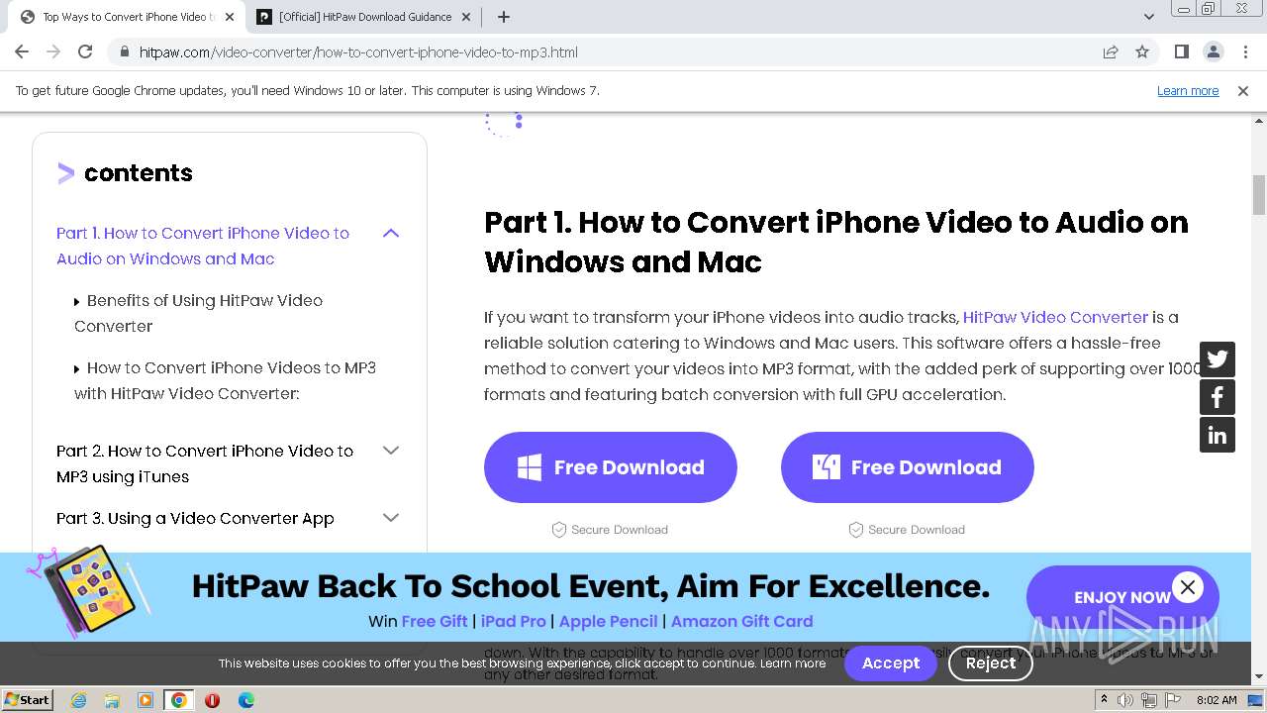The width and height of the screenshot is (1267, 713).
Task: Jump to Part 2 using iTunes
Action: 205,463
